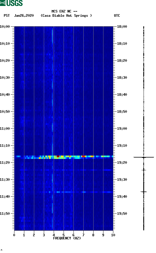The image size is (156, 253).
Task: Click the 18:40 UTC time label
Action: coord(122,95)
